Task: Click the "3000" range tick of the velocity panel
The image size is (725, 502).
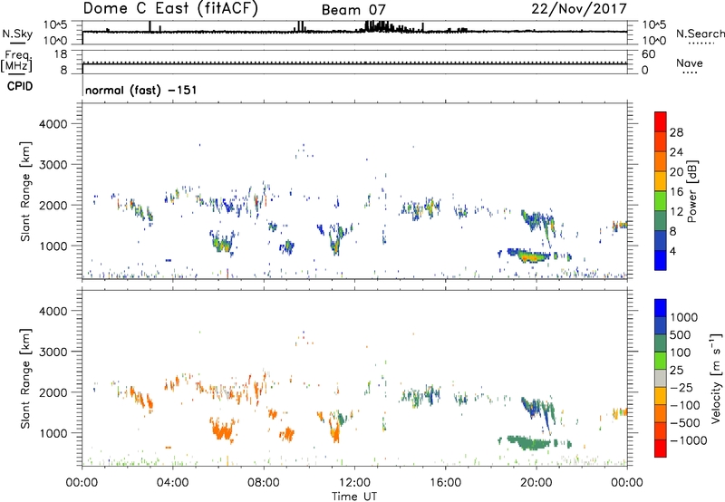Action: pyautogui.click(x=53, y=352)
